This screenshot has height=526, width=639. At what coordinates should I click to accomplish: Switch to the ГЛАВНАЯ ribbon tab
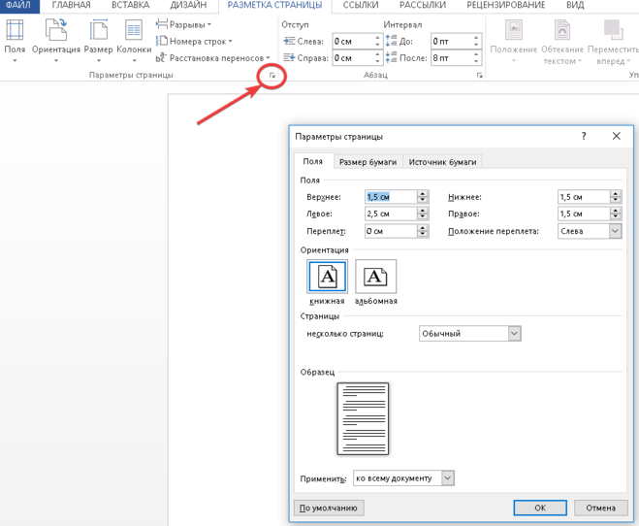72,5
